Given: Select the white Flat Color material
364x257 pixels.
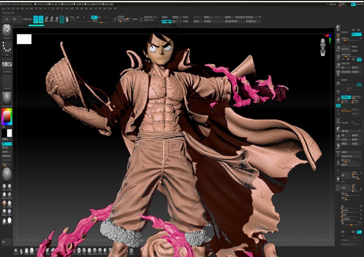Looking at the screenshot, I should click(x=10, y=221).
